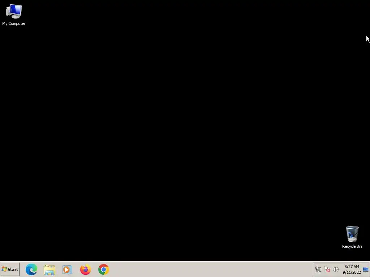The image size is (370, 277).
Task: Click the Recycle Bin label text
Action: (352, 246)
